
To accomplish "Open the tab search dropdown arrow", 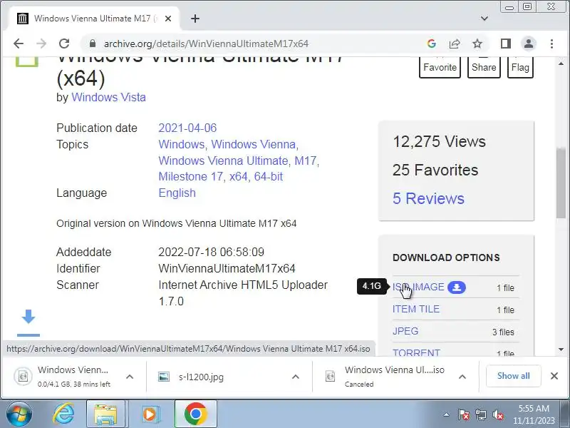I will pyautogui.click(x=484, y=19).
